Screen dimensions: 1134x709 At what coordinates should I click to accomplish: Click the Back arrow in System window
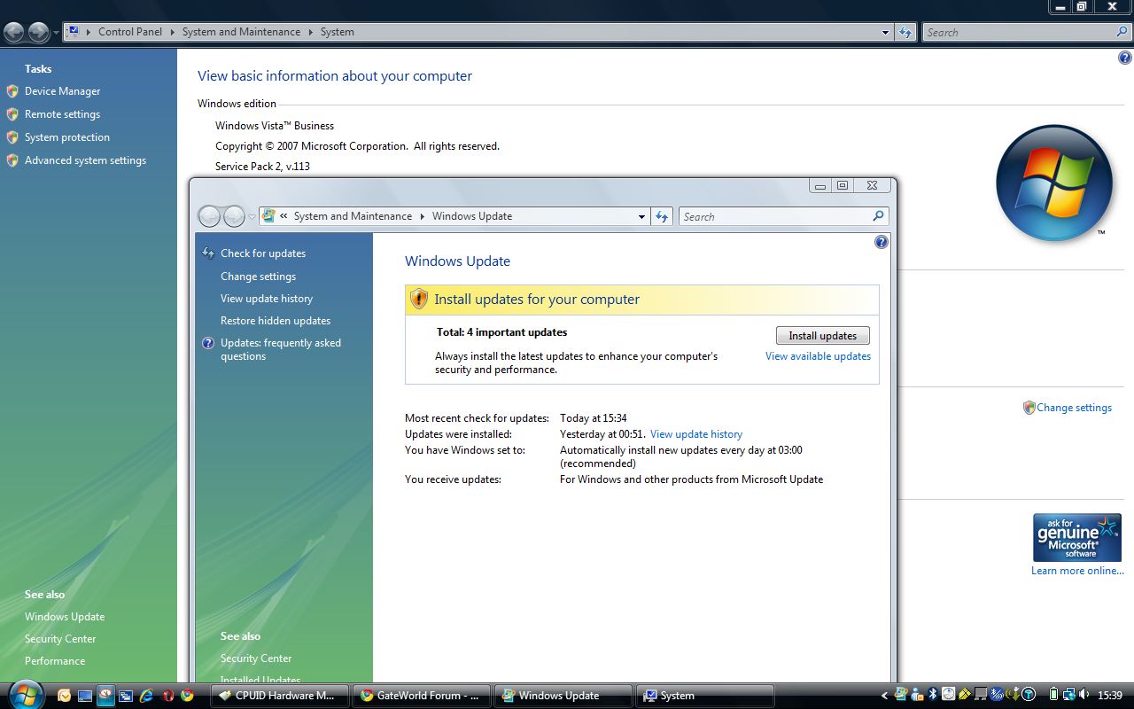click(x=14, y=33)
